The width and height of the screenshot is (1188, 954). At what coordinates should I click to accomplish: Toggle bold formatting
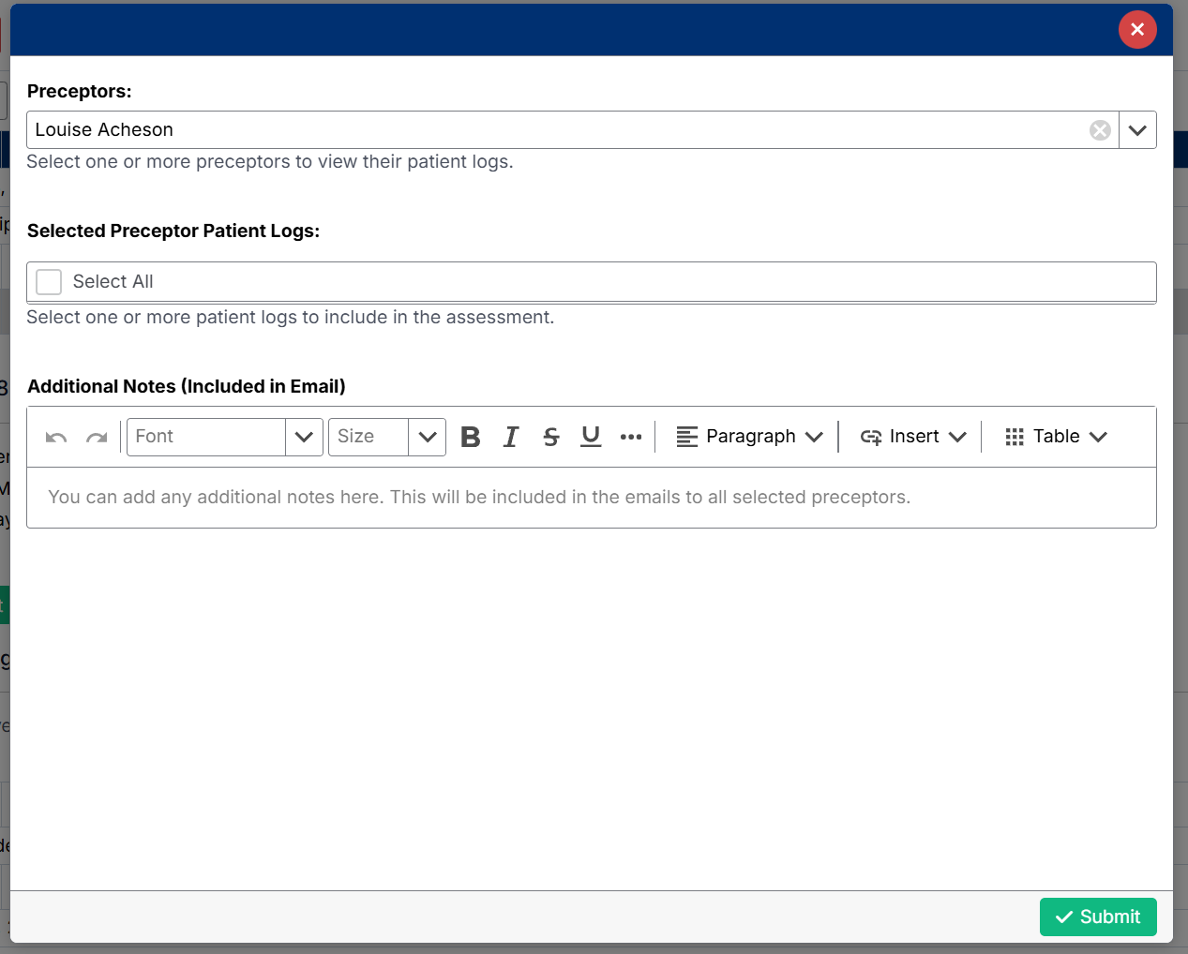coord(471,437)
